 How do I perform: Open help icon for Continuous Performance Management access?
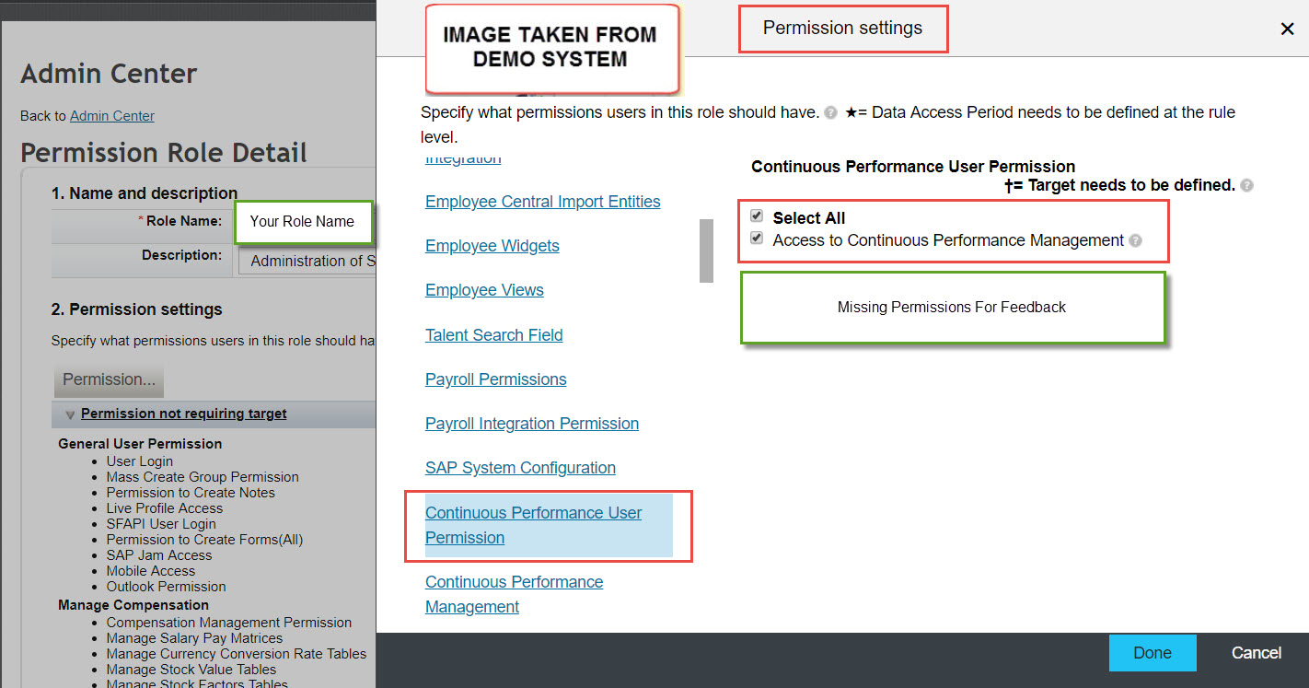click(x=1135, y=240)
